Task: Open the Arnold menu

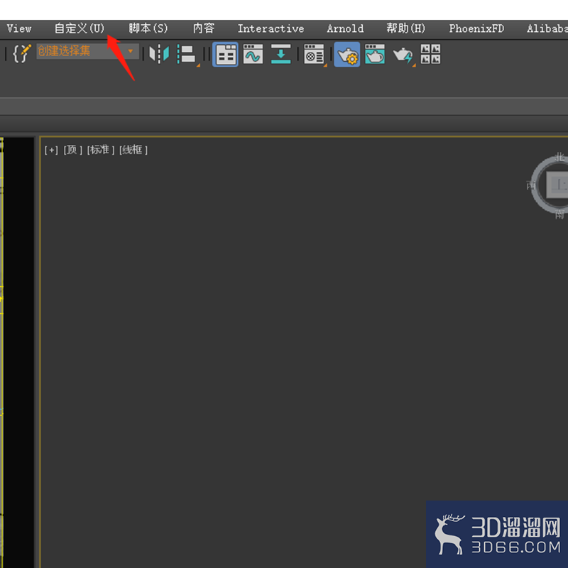Action: [x=345, y=28]
